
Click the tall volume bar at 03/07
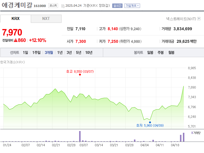pos(80,136)
